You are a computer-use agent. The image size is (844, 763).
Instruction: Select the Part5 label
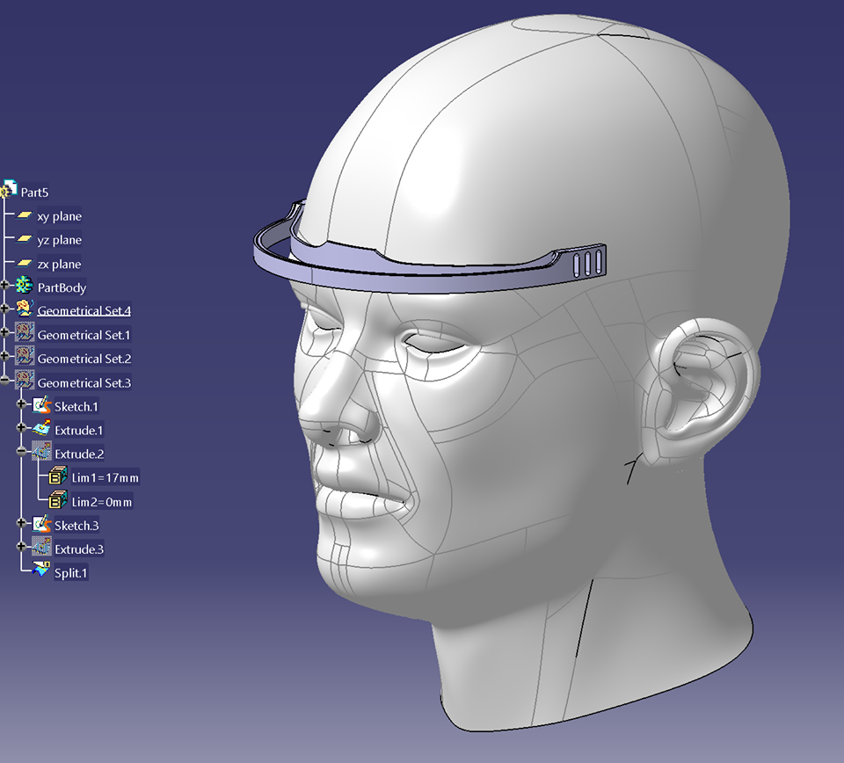pyautogui.click(x=34, y=193)
